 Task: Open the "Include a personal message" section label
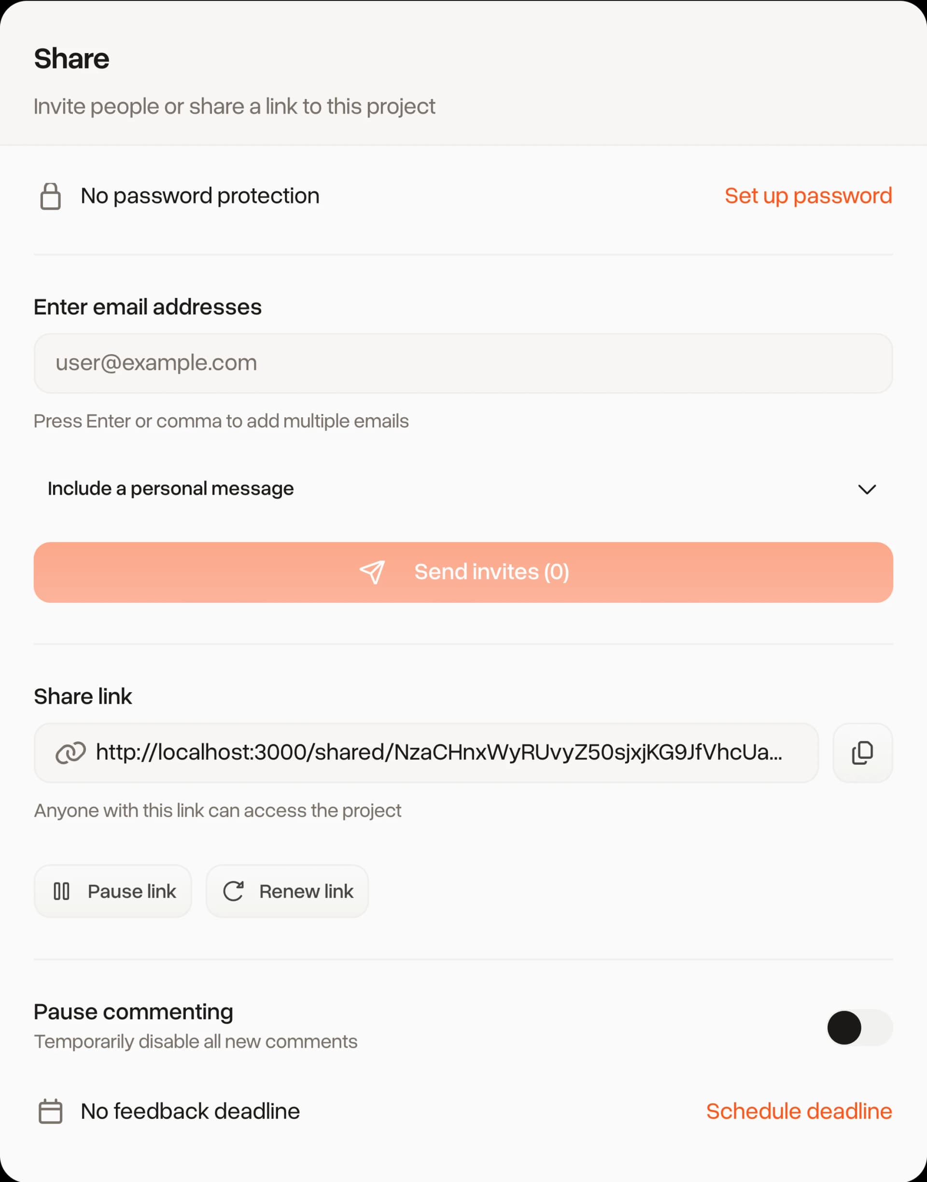[x=170, y=489]
